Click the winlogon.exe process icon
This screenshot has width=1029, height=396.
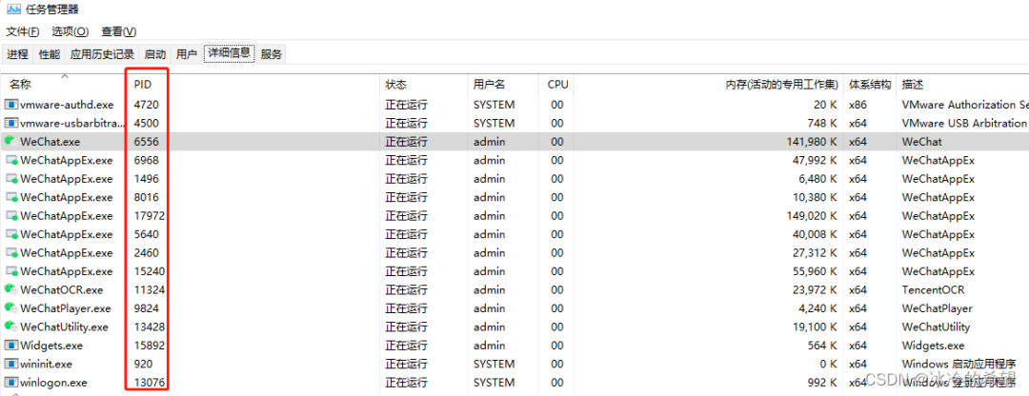click(x=11, y=383)
